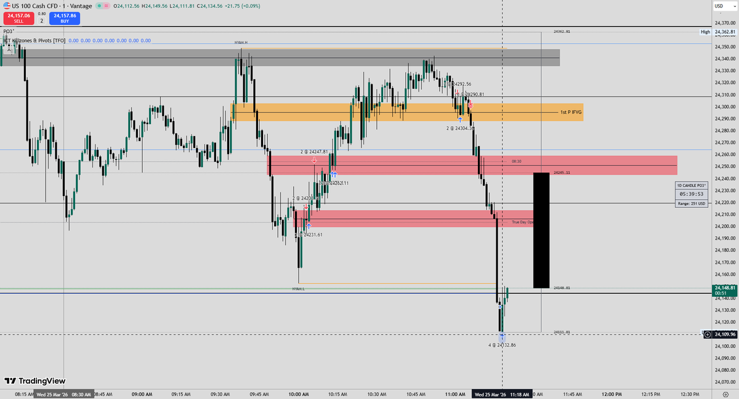The width and height of the screenshot is (739, 399).
Task: Click the 08:30 label in the red zone
Action: 517,161
